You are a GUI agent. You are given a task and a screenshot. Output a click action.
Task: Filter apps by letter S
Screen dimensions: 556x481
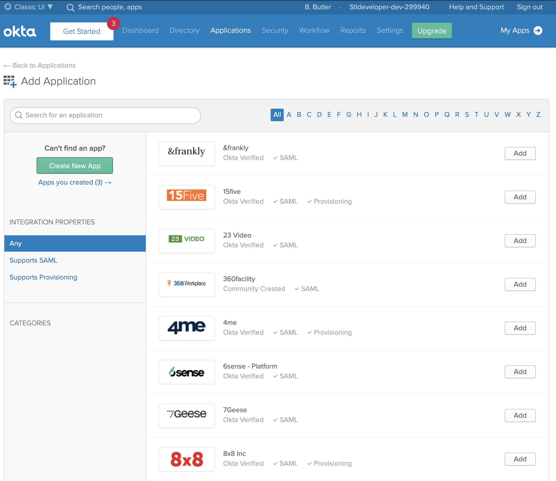click(x=467, y=115)
